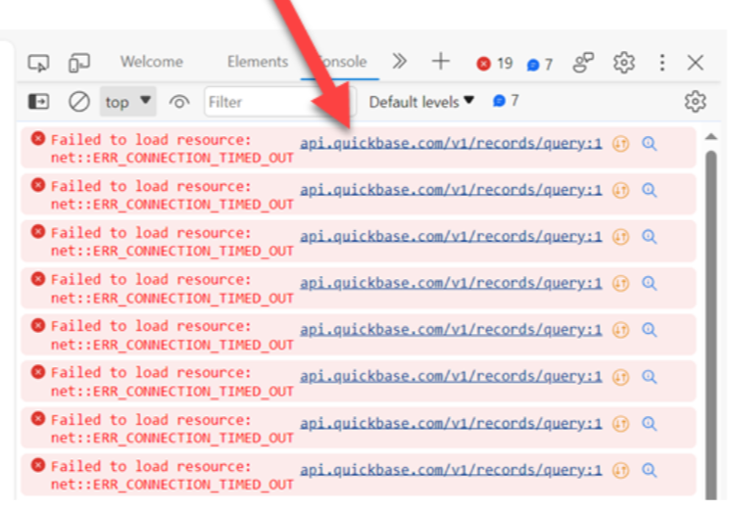This screenshot has height=512, width=732.
Task: Close the DevTools panel
Action: 695,62
